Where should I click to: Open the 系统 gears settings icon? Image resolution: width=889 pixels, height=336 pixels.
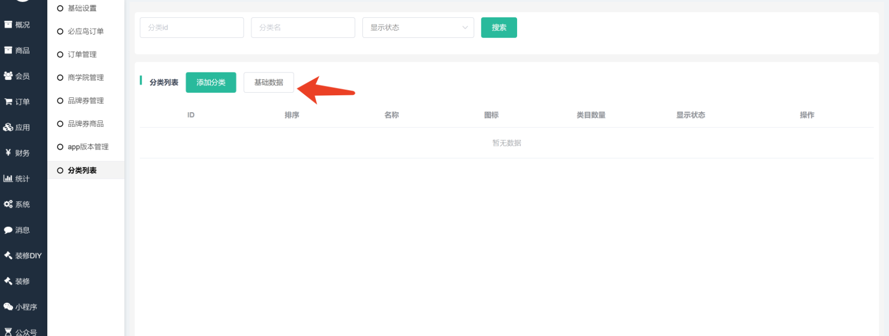[x=8, y=204]
